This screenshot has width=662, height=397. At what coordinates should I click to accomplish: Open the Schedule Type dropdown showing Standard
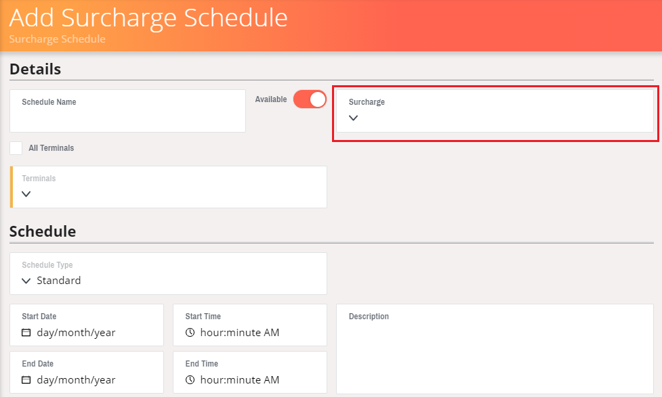168,273
